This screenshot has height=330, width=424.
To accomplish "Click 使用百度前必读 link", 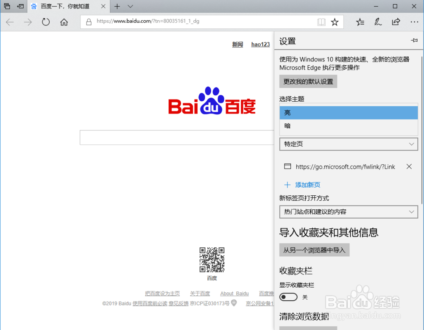I will [150, 303].
